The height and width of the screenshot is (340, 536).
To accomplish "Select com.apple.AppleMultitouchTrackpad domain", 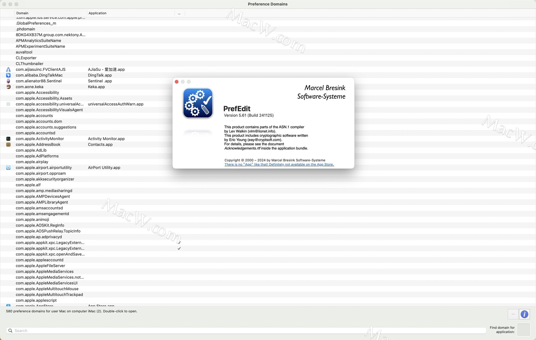I will click(49, 295).
